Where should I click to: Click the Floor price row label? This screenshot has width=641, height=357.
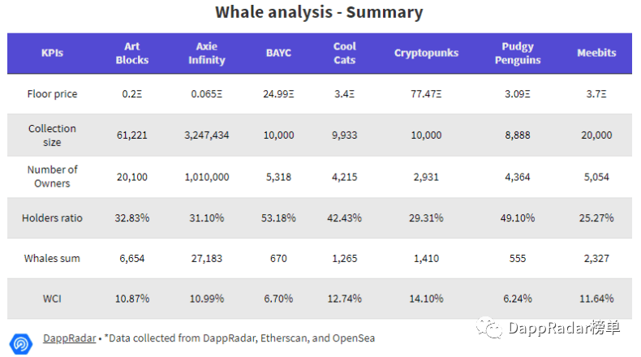(x=52, y=94)
